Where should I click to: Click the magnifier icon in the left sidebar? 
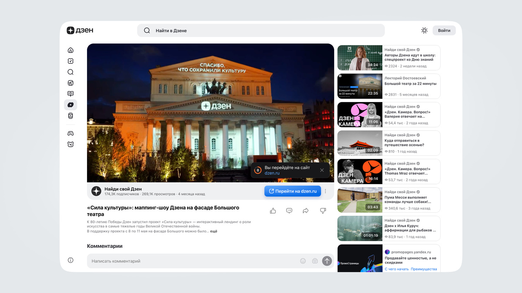coord(70,72)
